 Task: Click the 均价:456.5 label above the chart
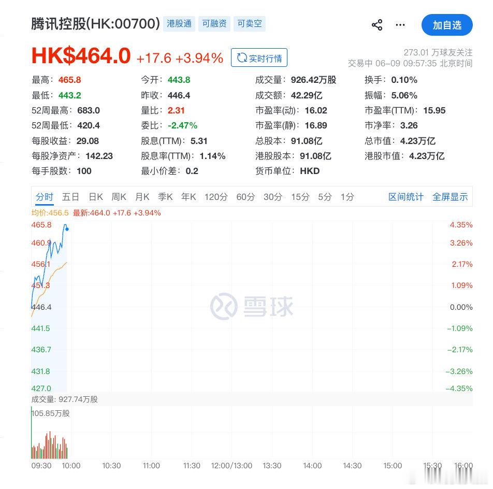50,213
